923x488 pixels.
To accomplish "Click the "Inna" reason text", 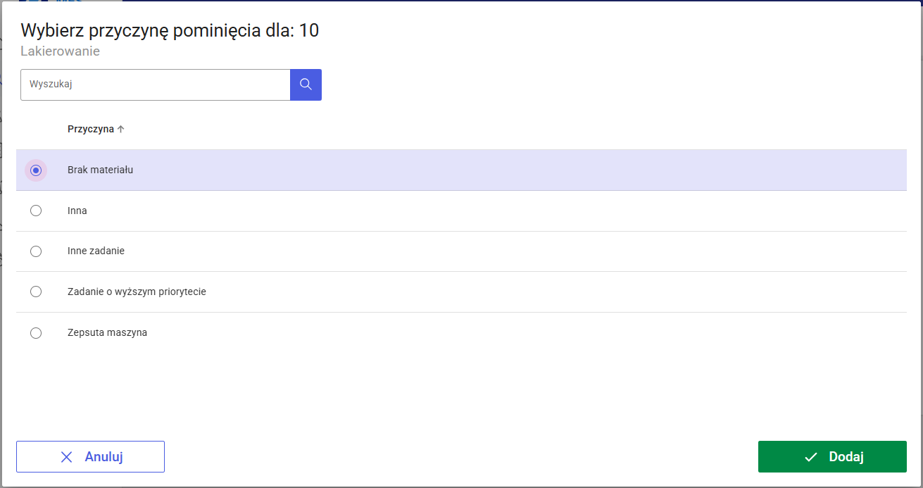I will (77, 211).
